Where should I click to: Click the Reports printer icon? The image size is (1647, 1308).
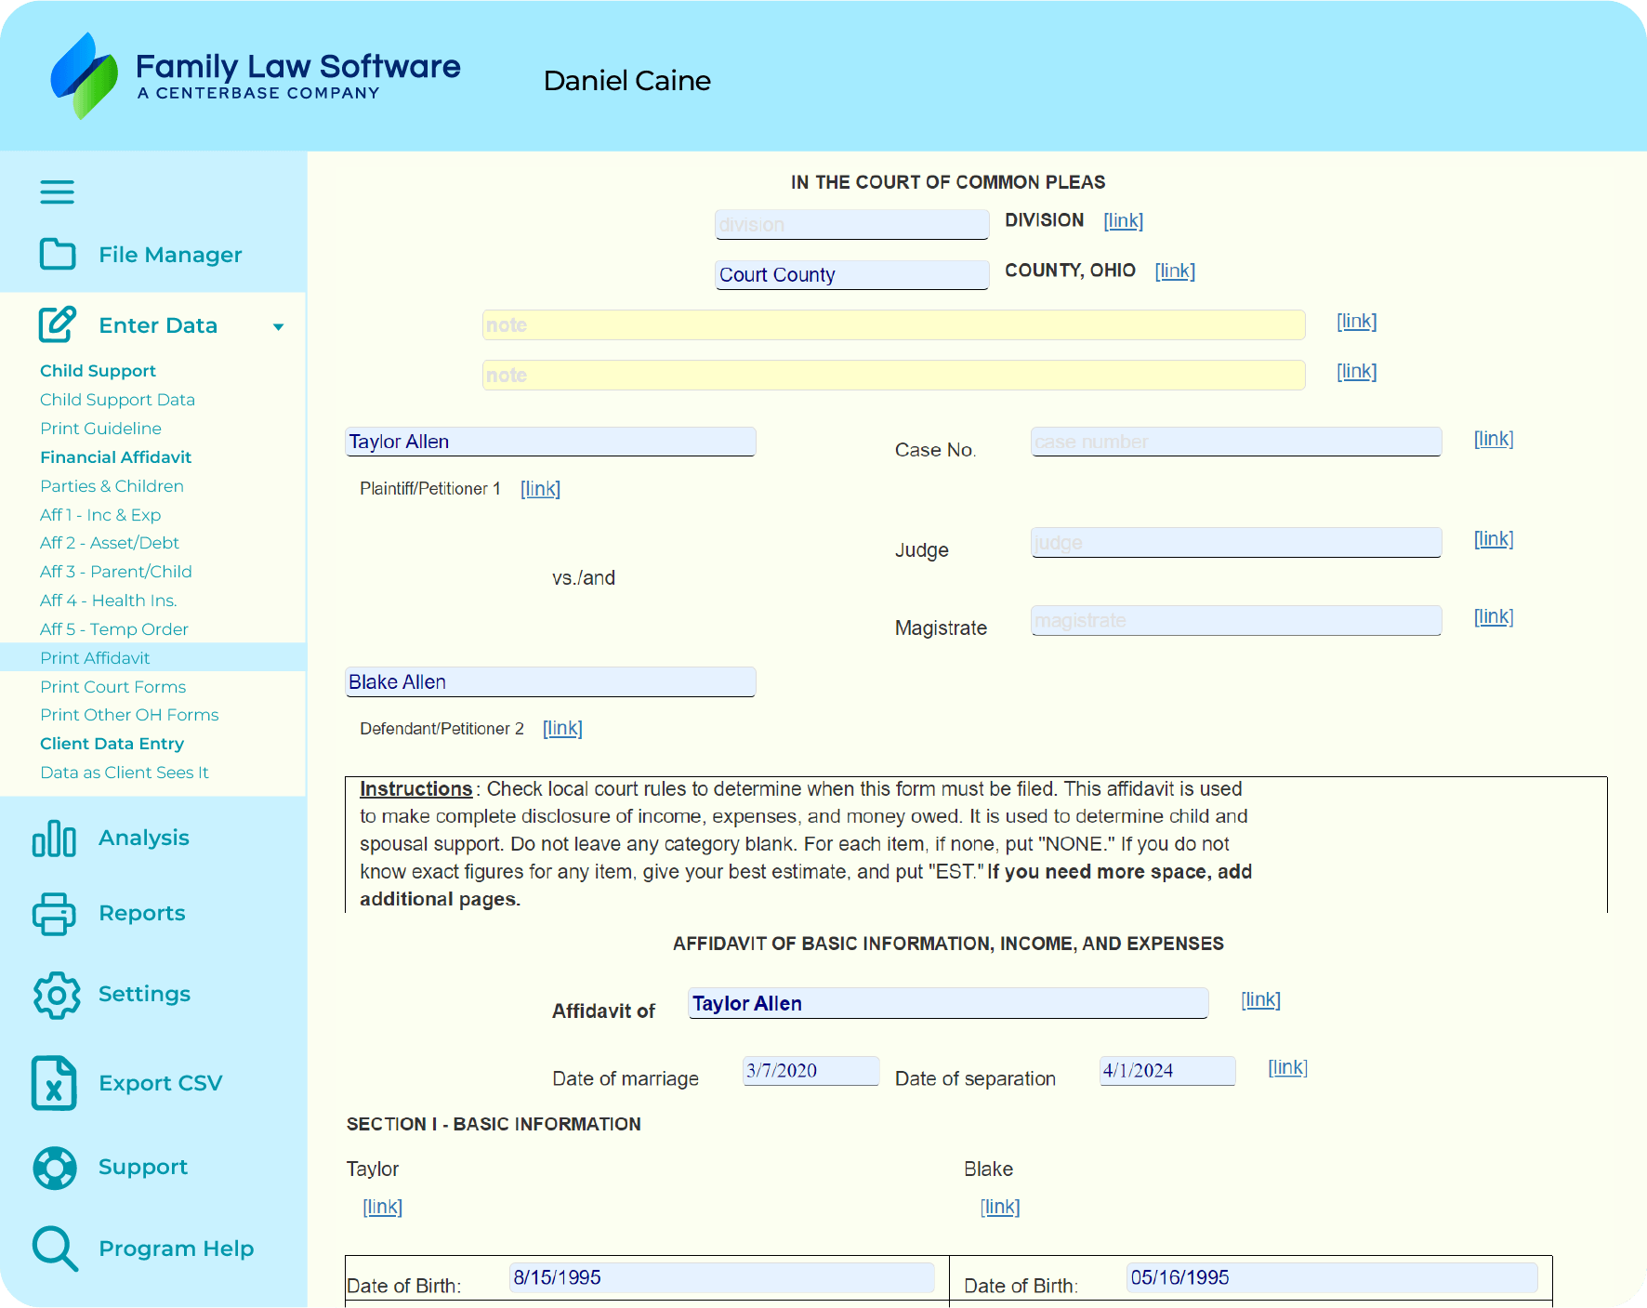pyautogui.click(x=54, y=913)
